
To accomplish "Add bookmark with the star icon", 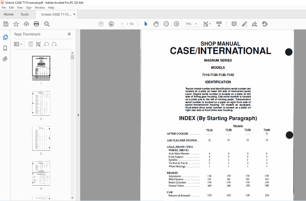I will pos(16,24).
